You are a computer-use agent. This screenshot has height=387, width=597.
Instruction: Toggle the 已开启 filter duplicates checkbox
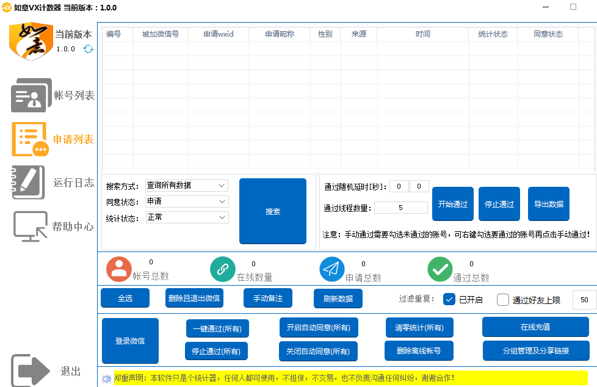(449, 299)
